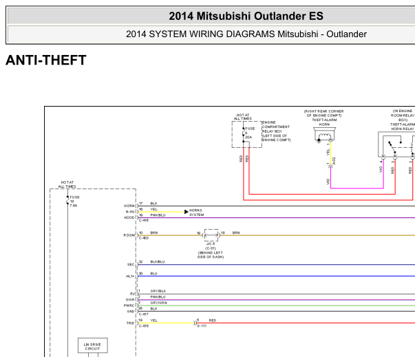Click the ROOM pin label
The height and width of the screenshot is (357, 415).
[x=129, y=235]
